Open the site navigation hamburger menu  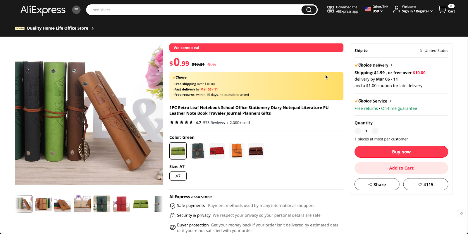tap(76, 10)
